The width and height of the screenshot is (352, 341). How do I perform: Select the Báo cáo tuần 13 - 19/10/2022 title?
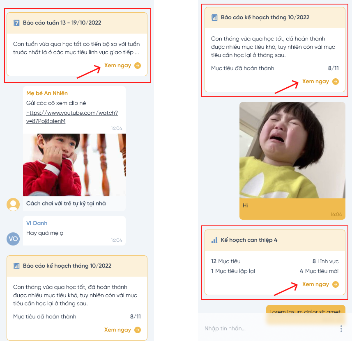tap(62, 23)
